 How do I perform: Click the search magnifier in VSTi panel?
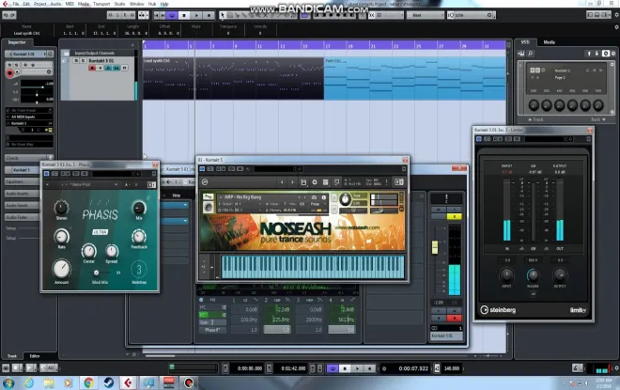(530, 54)
